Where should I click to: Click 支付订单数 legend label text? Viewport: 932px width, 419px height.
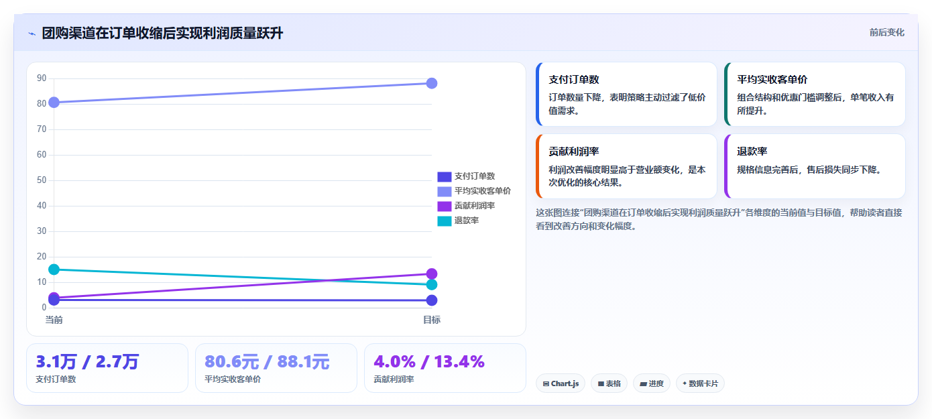tap(475, 176)
